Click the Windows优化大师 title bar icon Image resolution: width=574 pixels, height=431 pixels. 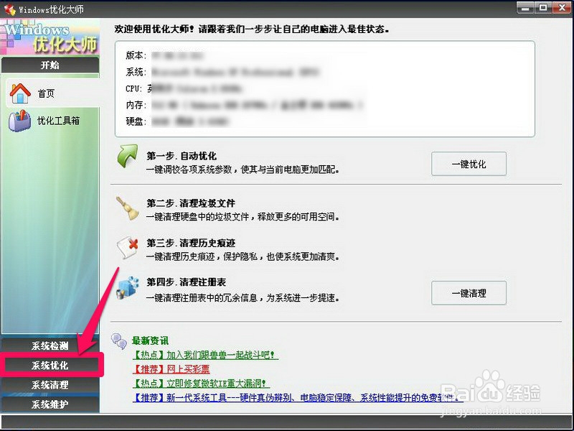click(9, 9)
